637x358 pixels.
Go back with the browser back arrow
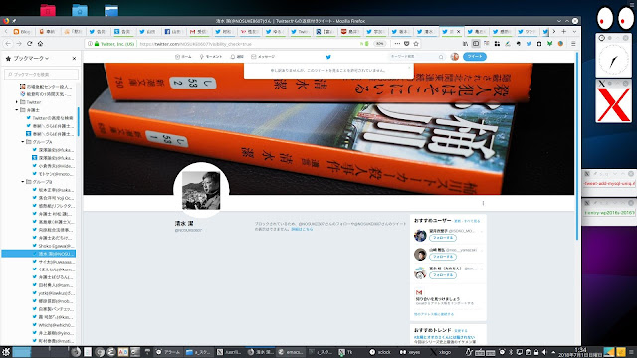click(8, 44)
